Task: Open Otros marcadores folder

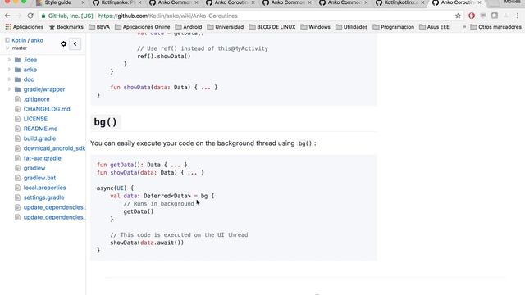Action: click(495, 27)
